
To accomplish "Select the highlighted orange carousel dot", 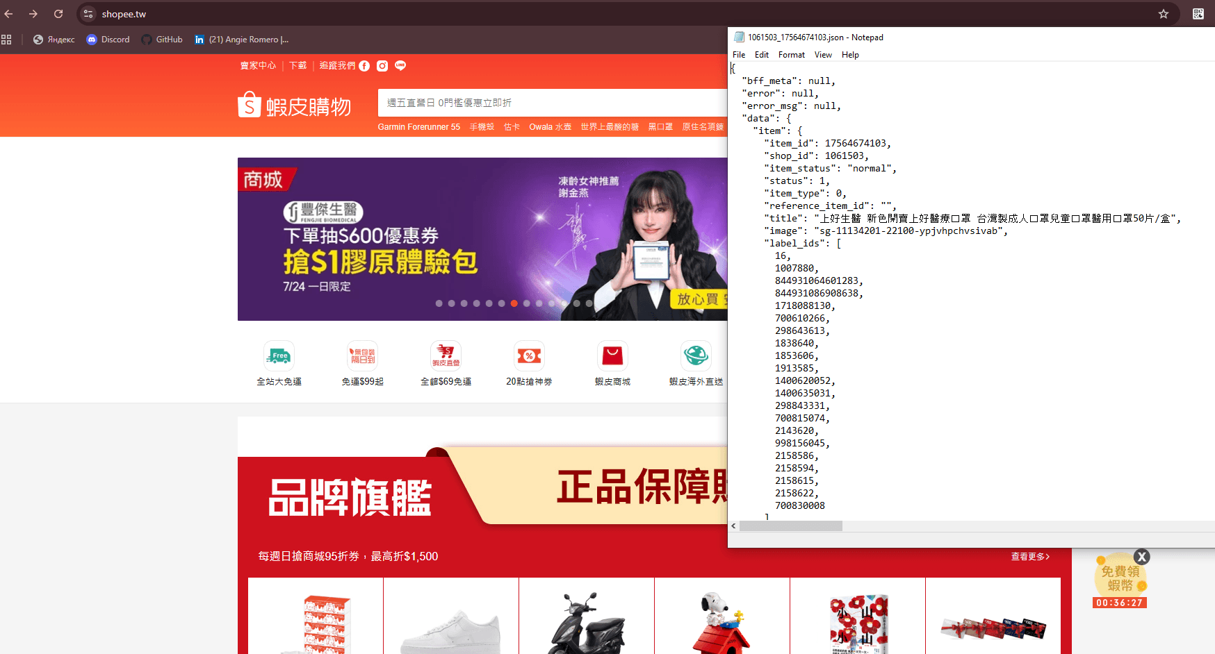I will click(x=514, y=303).
